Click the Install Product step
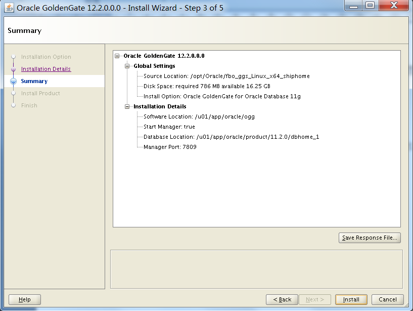Image resolution: width=413 pixels, height=311 pixels. coord(40,93)
